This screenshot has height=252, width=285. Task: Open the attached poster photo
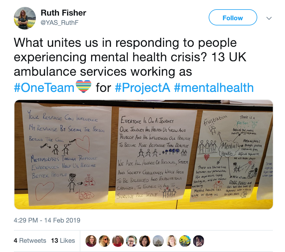pos(144,154)
